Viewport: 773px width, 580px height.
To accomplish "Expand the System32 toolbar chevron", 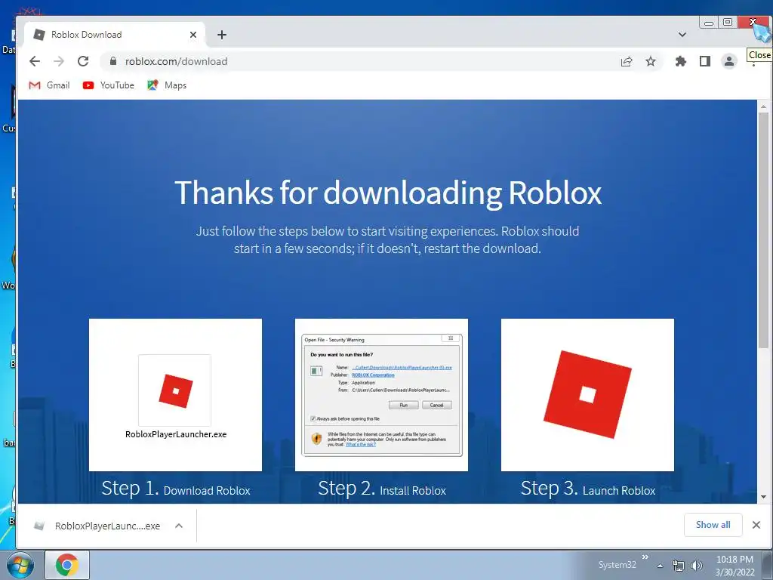I will click(x=645, y=557).
